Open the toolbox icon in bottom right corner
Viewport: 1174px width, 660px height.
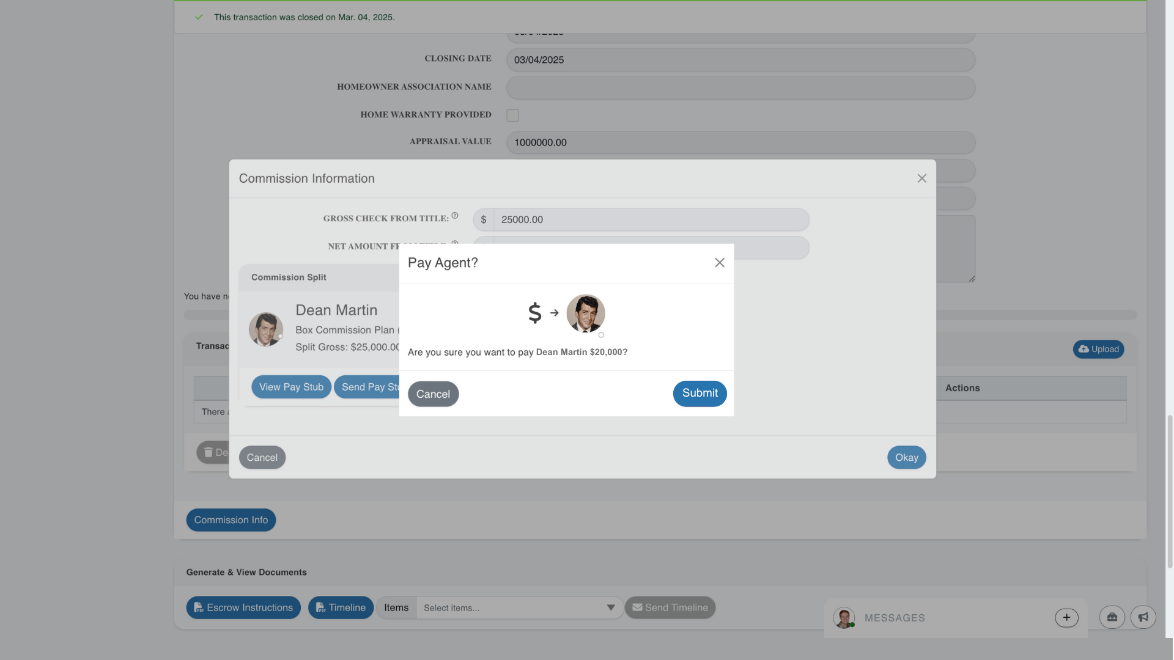[1112, 617]
